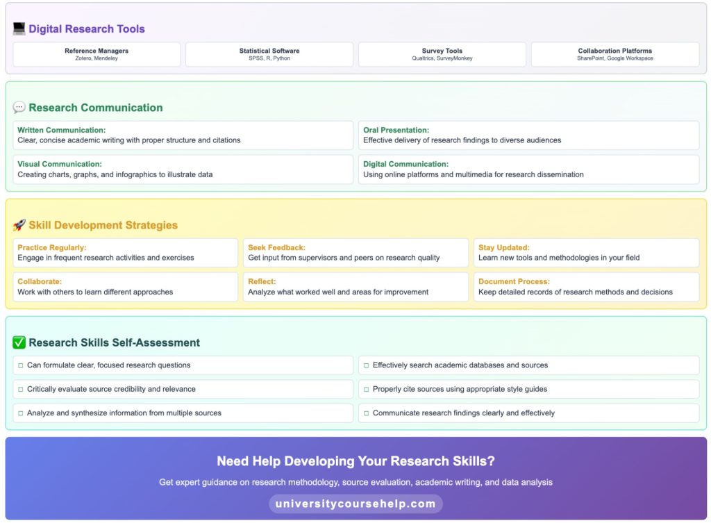This screenshot has width=711, height=523.
Task: Select the Seek Feedback strategy card
Action: 355,252
